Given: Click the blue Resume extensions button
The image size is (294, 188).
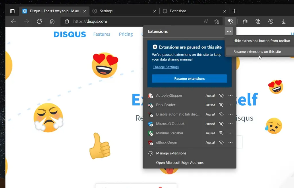Looking at the screenshot, I should (189, 78).
